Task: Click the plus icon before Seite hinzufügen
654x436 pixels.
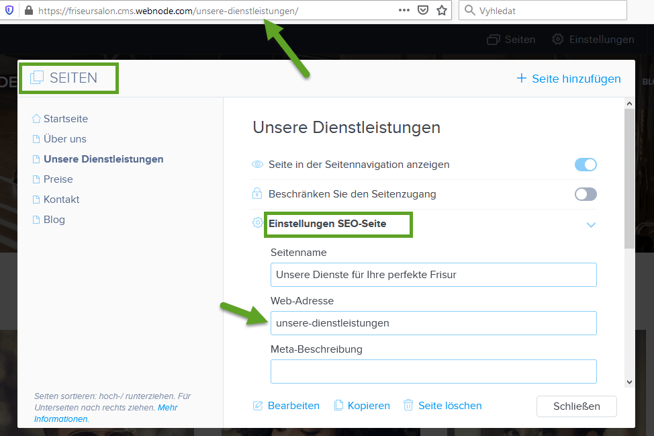Action: (x=521, y=78)
